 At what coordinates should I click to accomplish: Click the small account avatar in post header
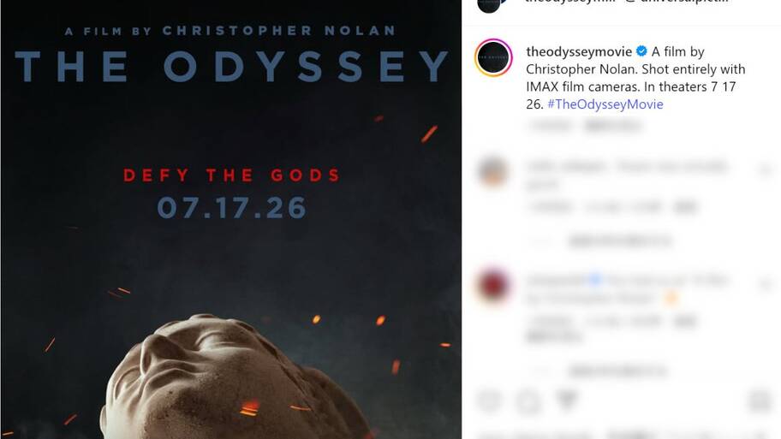(x=489, y=4)
